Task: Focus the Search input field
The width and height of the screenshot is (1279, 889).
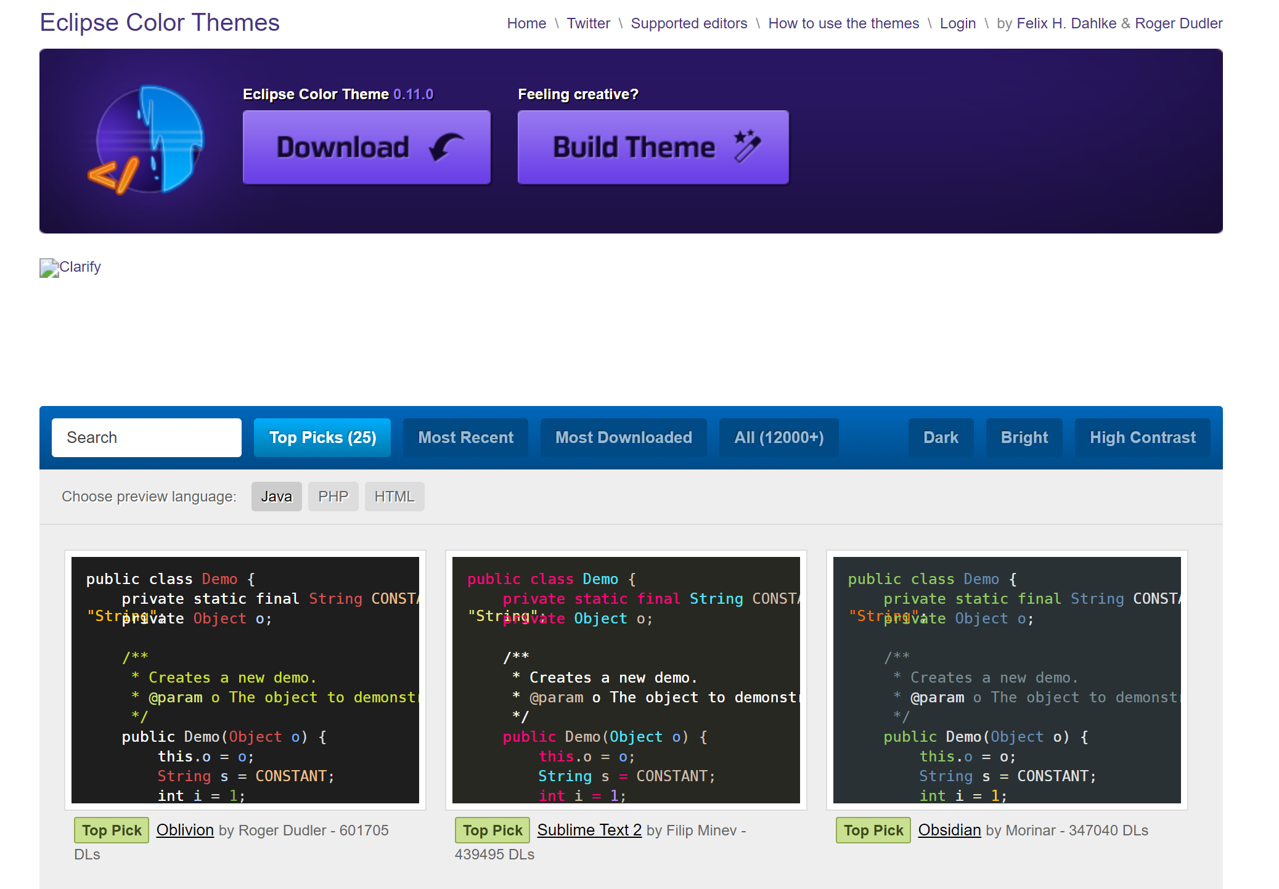Action: tap(147, 437)
